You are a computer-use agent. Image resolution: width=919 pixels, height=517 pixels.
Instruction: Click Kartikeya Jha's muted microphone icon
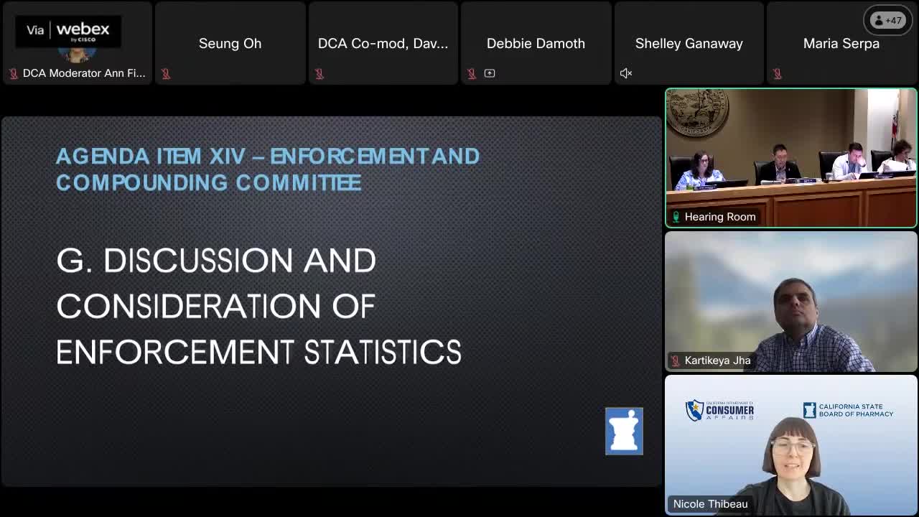676,360
